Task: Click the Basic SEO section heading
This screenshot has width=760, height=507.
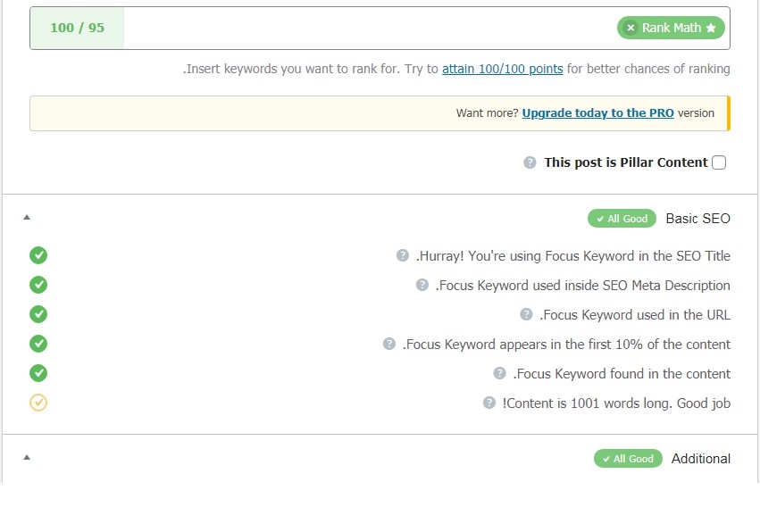Action: point(697,219)
